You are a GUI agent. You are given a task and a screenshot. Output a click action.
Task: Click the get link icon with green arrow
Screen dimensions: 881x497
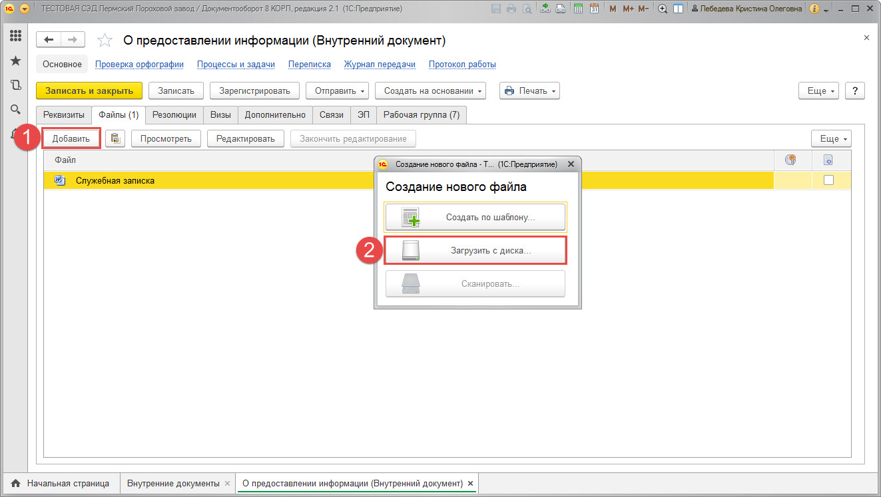(x=546, y=9)
